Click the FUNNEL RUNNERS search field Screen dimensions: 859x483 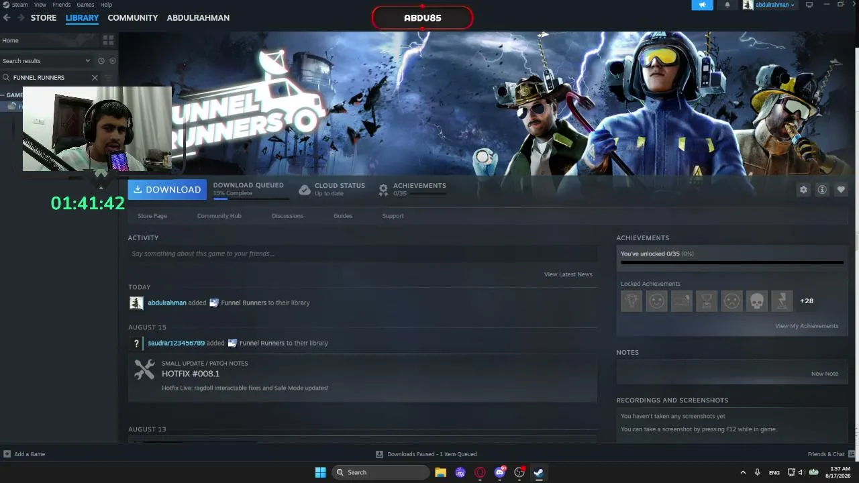click(50, 78)
